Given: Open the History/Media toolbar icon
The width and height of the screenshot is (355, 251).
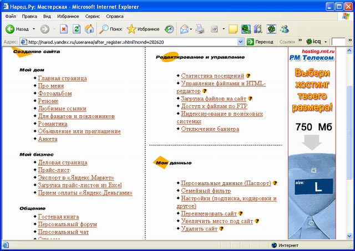Looking at the screenshot, I should [169, 29].
